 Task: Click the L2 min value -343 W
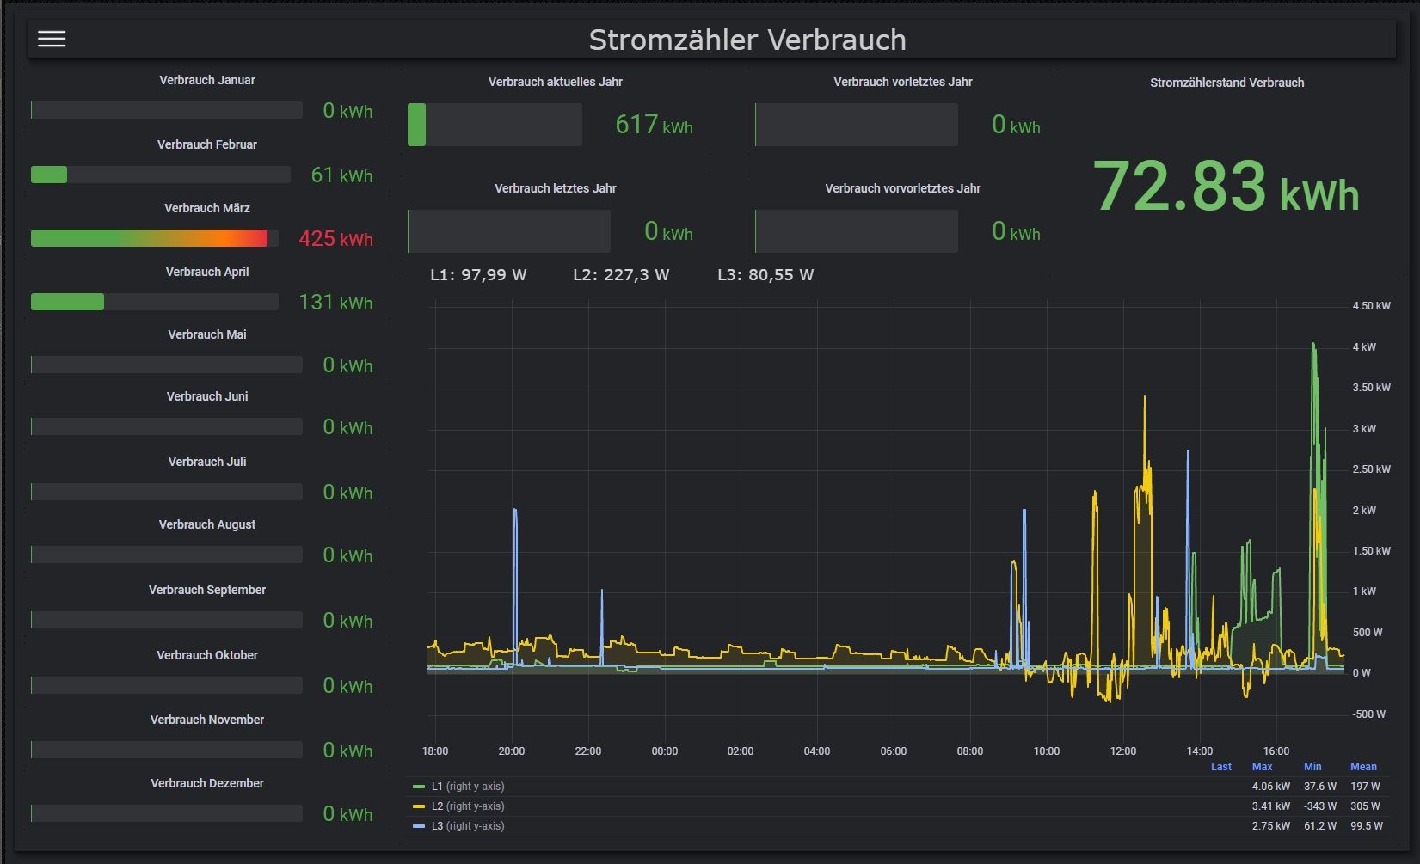click(x=1320, y=806)
